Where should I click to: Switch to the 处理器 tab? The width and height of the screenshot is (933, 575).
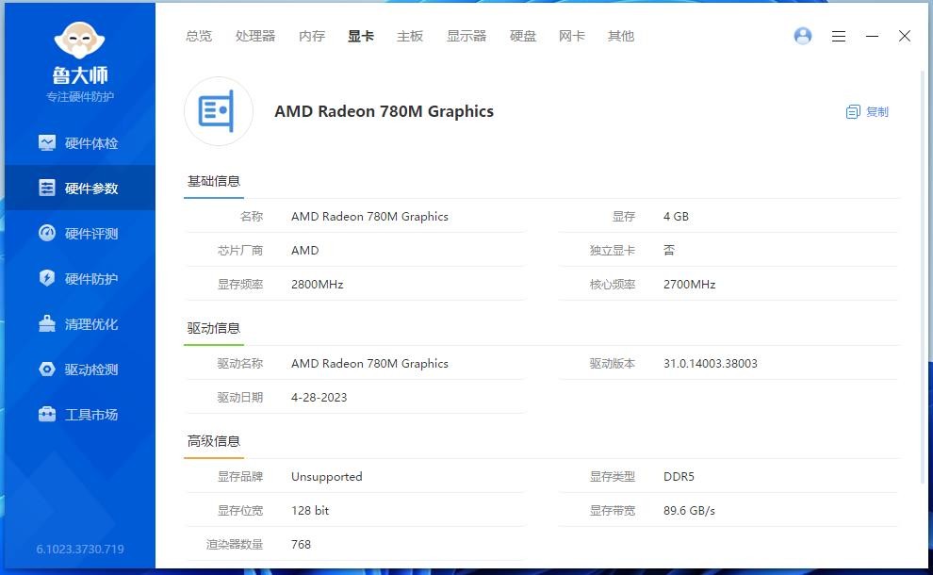click(254, 36)
